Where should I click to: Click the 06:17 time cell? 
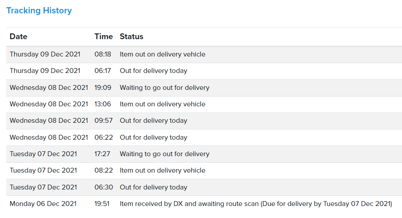click(x=103, y=71)
